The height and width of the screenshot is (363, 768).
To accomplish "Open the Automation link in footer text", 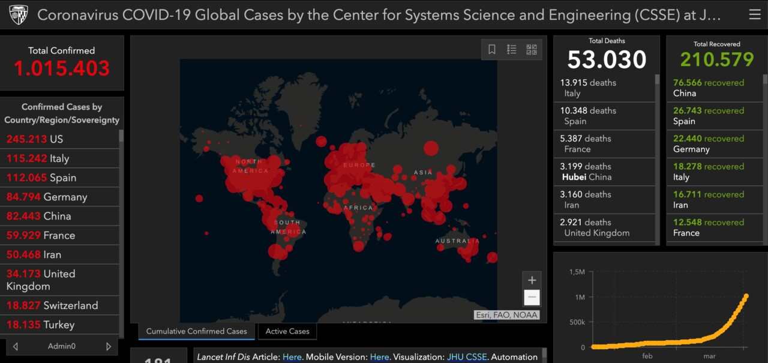I will pyautogui.click(x=514, y=357).
